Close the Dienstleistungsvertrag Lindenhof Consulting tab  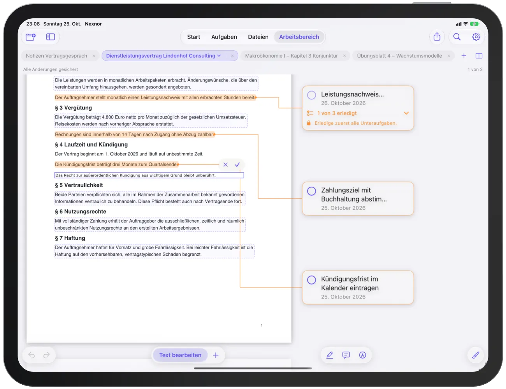click(232, 56)
